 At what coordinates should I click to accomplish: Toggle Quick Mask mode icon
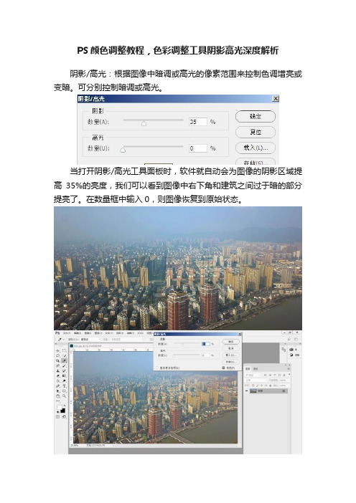[x=58, y=417]
